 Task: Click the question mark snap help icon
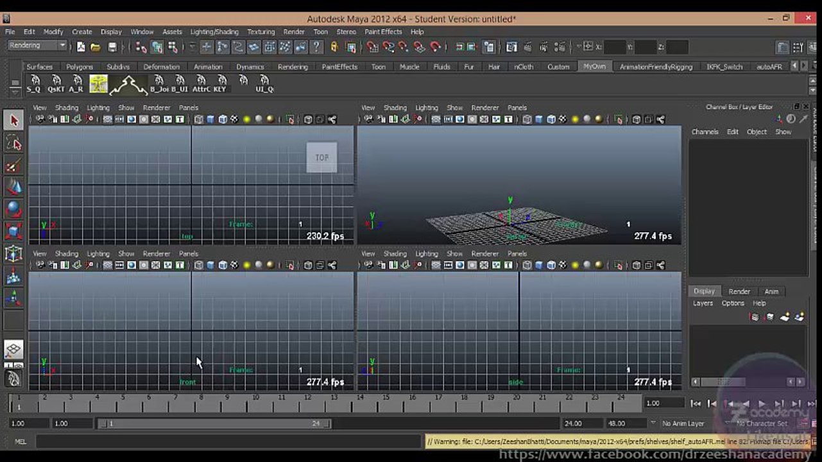[316, 47]
